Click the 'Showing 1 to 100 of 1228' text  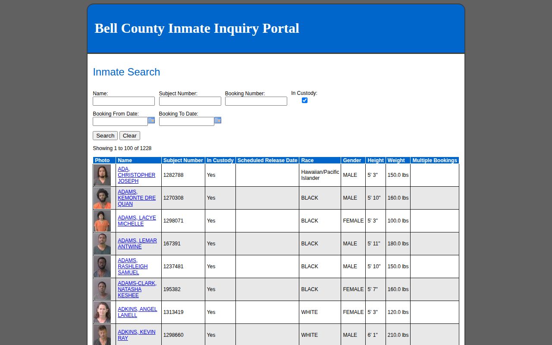pos(122,148)
